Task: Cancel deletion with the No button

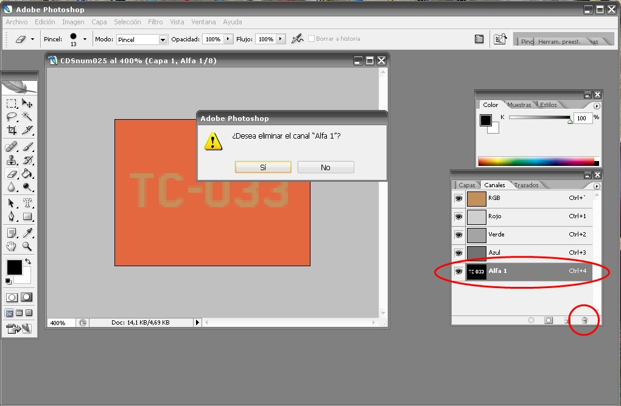Action: [x=326, y=167]
